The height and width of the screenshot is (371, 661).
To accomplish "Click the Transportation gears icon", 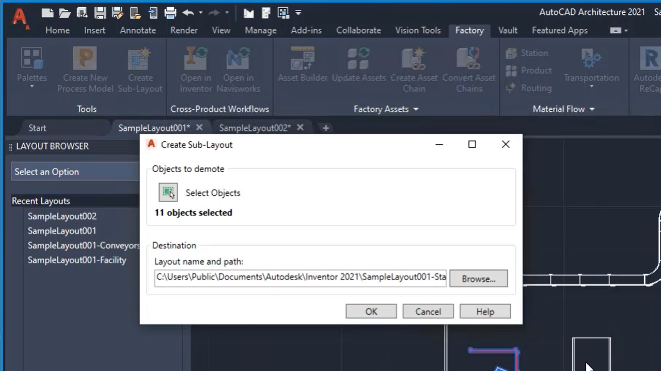I will coord(591,58).
